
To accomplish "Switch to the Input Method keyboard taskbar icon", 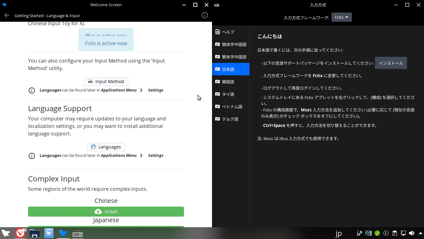I will (x=78, y=233).
